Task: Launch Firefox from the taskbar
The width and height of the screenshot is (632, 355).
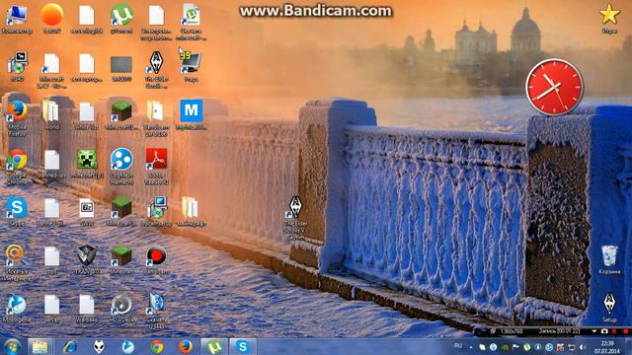Action: tap(186, 346)
